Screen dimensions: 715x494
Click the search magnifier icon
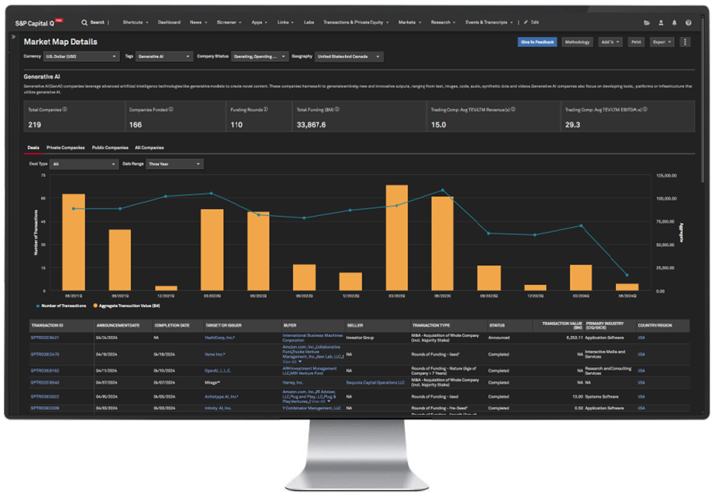tap(85, 23)
